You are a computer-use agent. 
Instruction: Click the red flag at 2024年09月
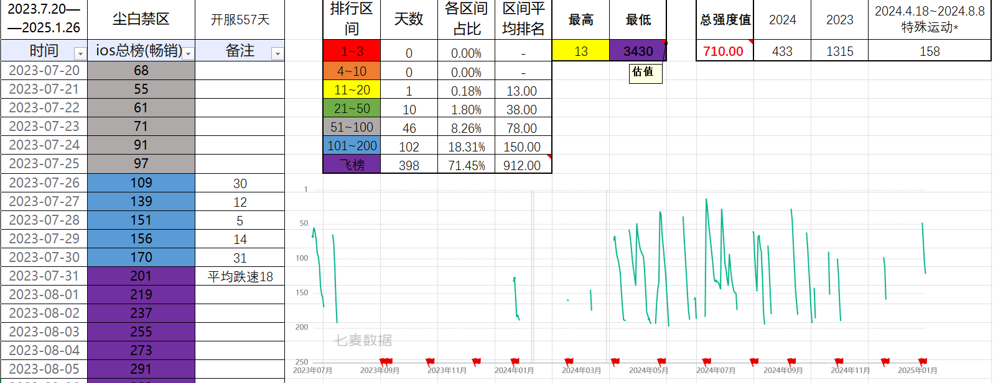coord(791,361)
